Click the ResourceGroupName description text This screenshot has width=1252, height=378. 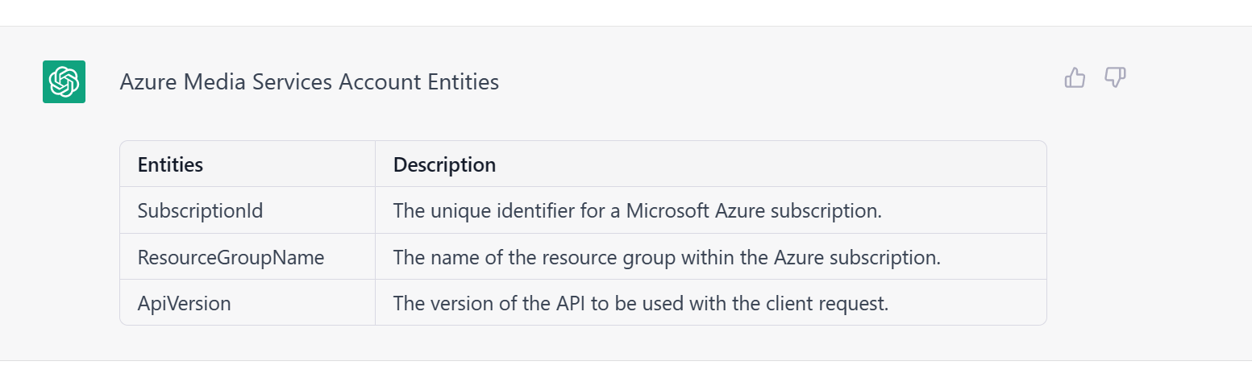click(x=667, y=258)
